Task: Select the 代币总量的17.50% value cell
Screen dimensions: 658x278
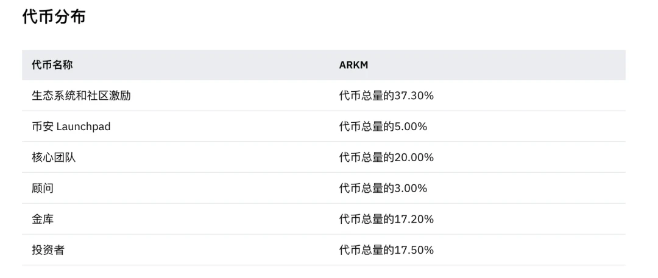Action: (386, 250)
